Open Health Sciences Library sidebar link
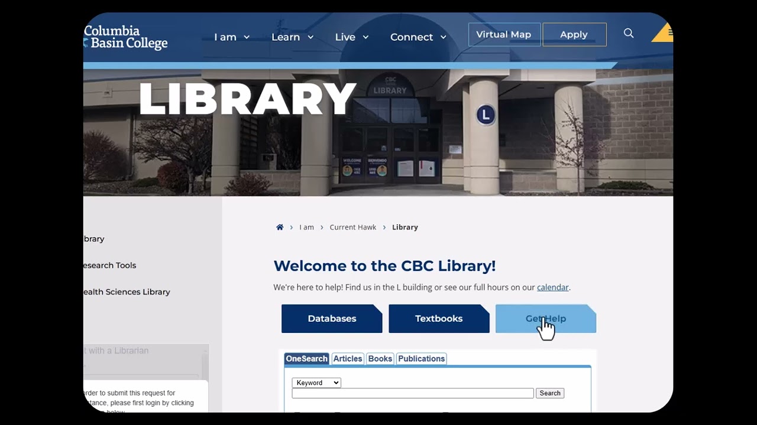Image resolution: width=757 pixels, height=425 pixels. [x=127, y=292]
